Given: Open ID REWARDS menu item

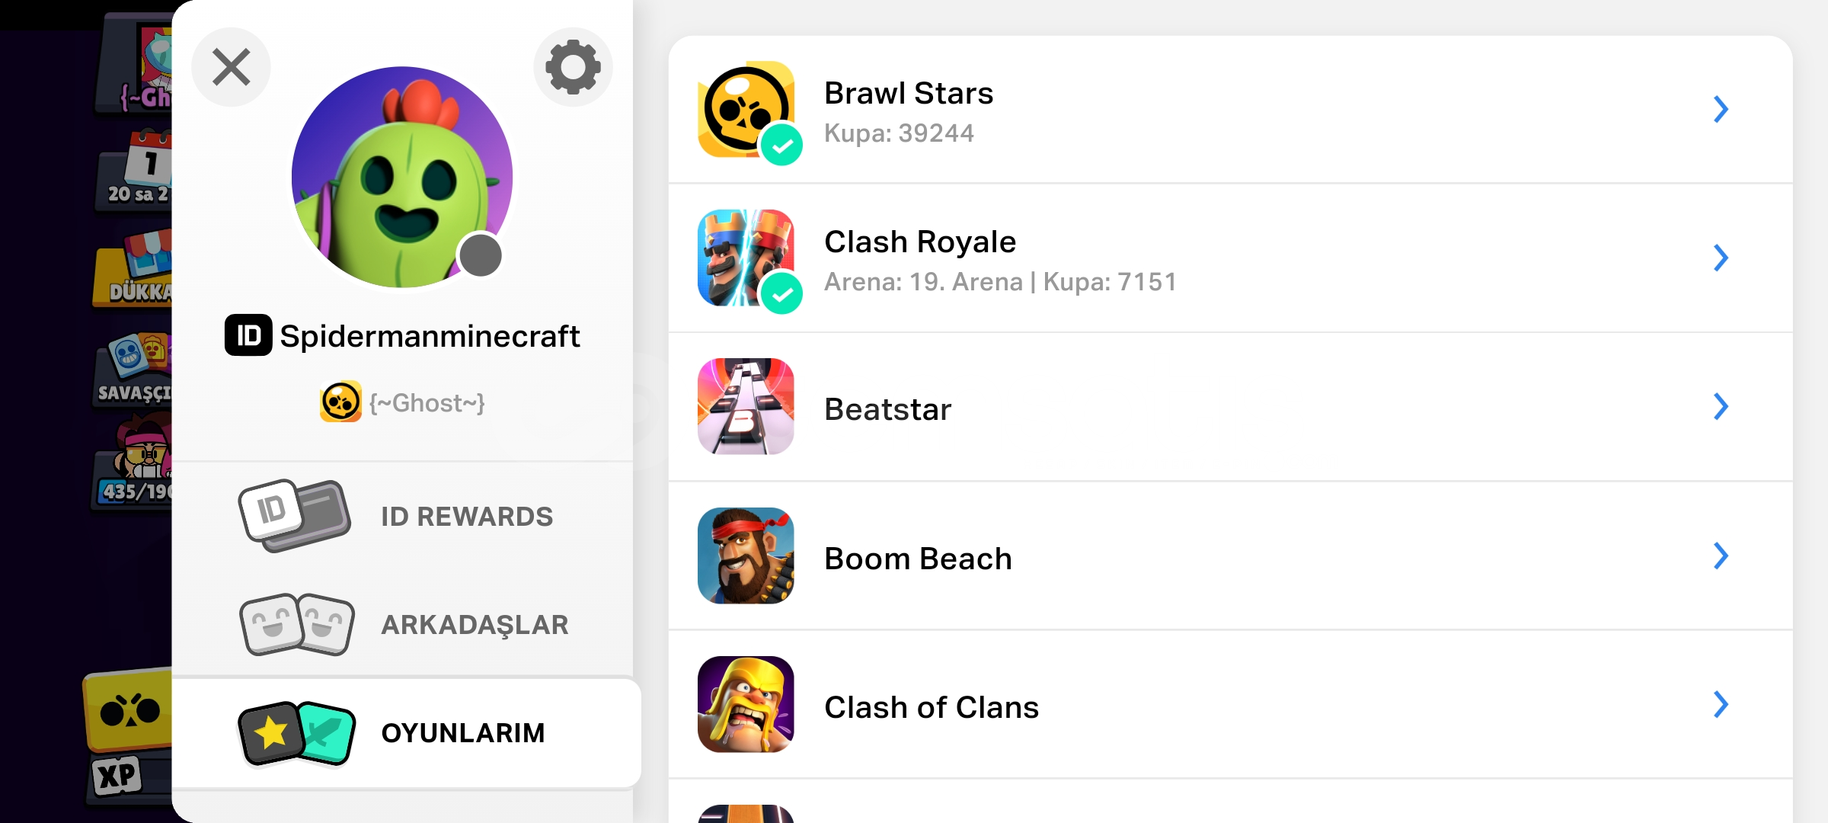Looking at the screenshot, I should coord(402,516).
